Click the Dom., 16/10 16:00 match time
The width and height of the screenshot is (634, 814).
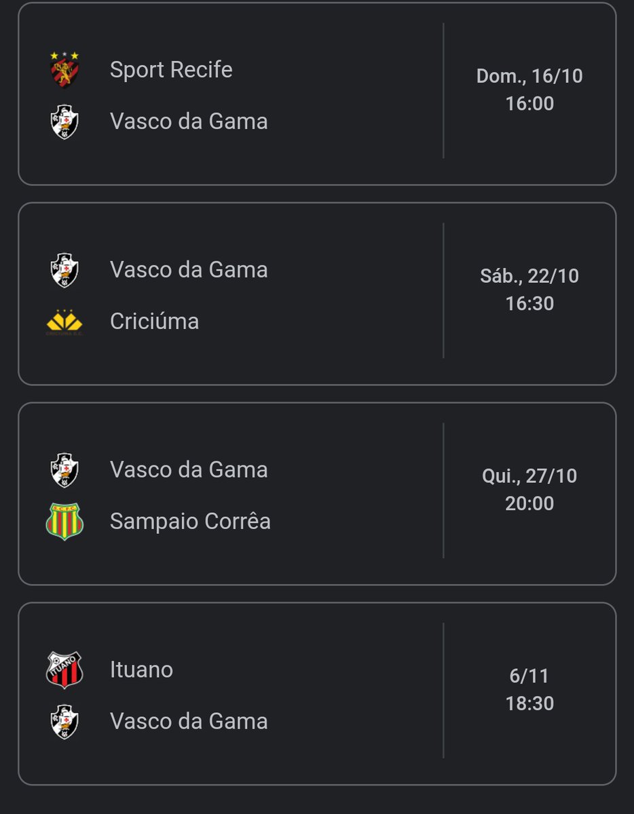click(529, 90)
